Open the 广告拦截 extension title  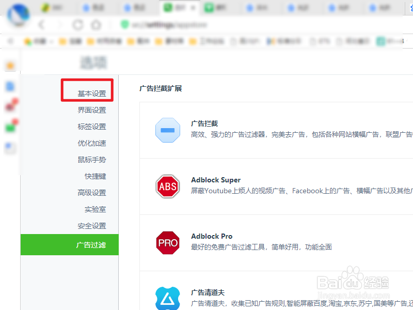tap(204, 123)
